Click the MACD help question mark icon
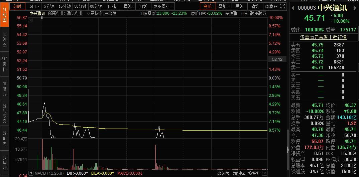 click(x=31, y=173)
